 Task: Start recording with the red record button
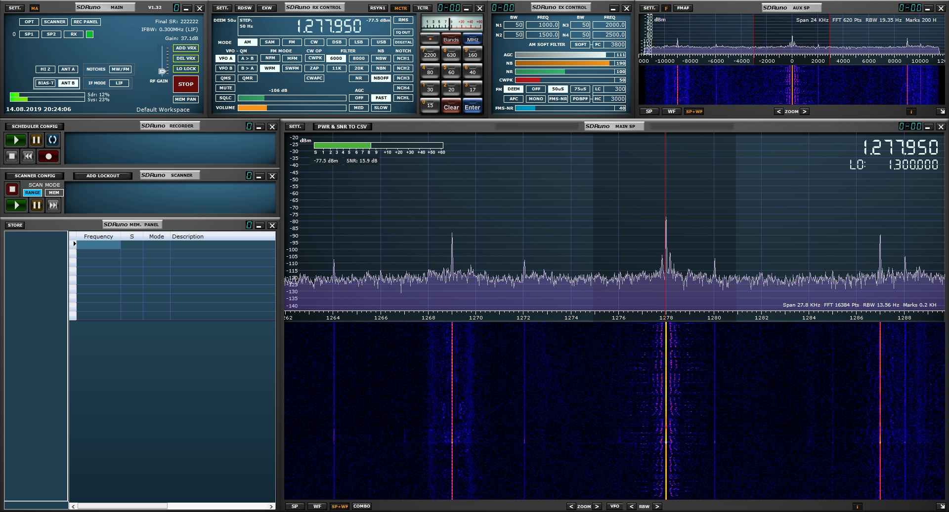pyautogui.click(x=48, y=156)
